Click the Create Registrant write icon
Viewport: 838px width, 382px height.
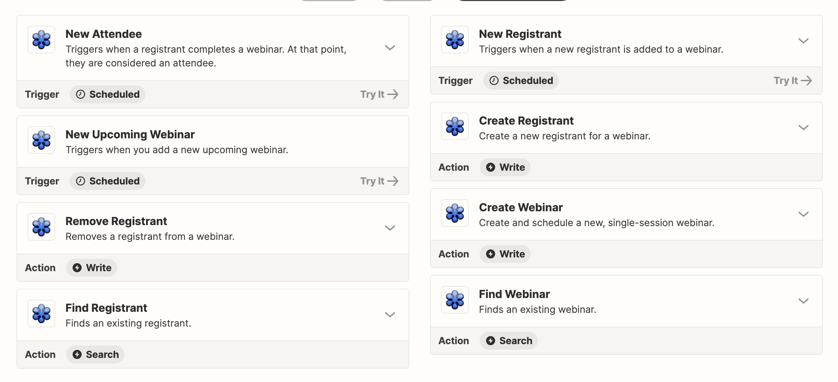(490, 167)
